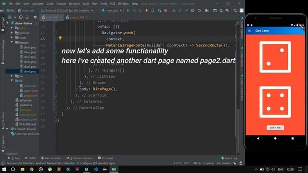The height and width of the screenshot is (173, 308).
Task: Click the Cortana search circle on taskbar
Action: pos(13,169)
